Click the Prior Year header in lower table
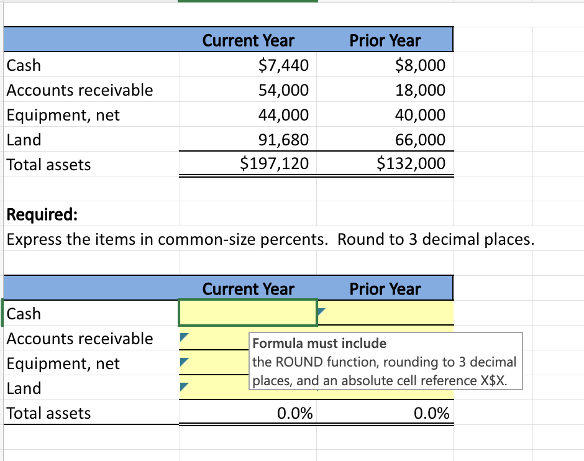The width and height of the screenshot is (584, 461). tap(385, 288)
